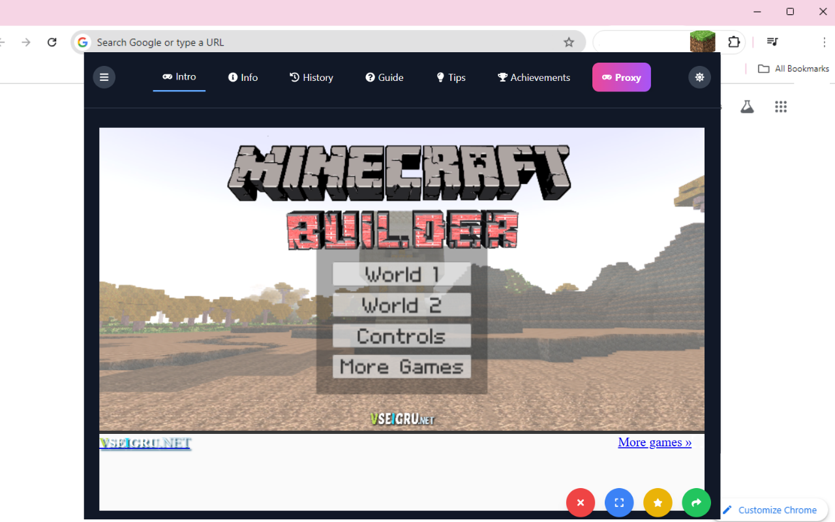This screenshot has width=835, height=522.
Task: Open the hamburger menu on the game overlay
Action: (x=104, y=77)
